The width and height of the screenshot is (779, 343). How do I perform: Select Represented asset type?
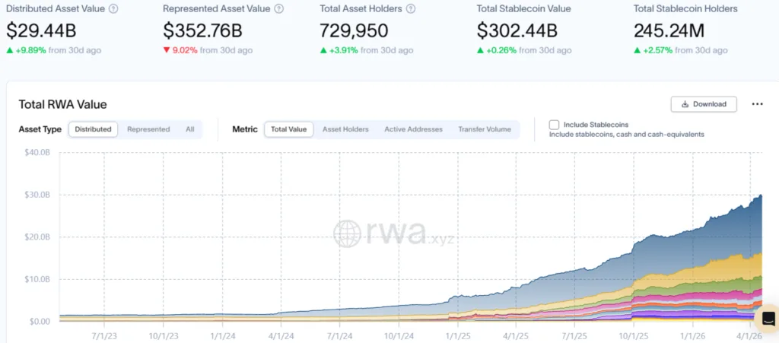click(148, 129)
